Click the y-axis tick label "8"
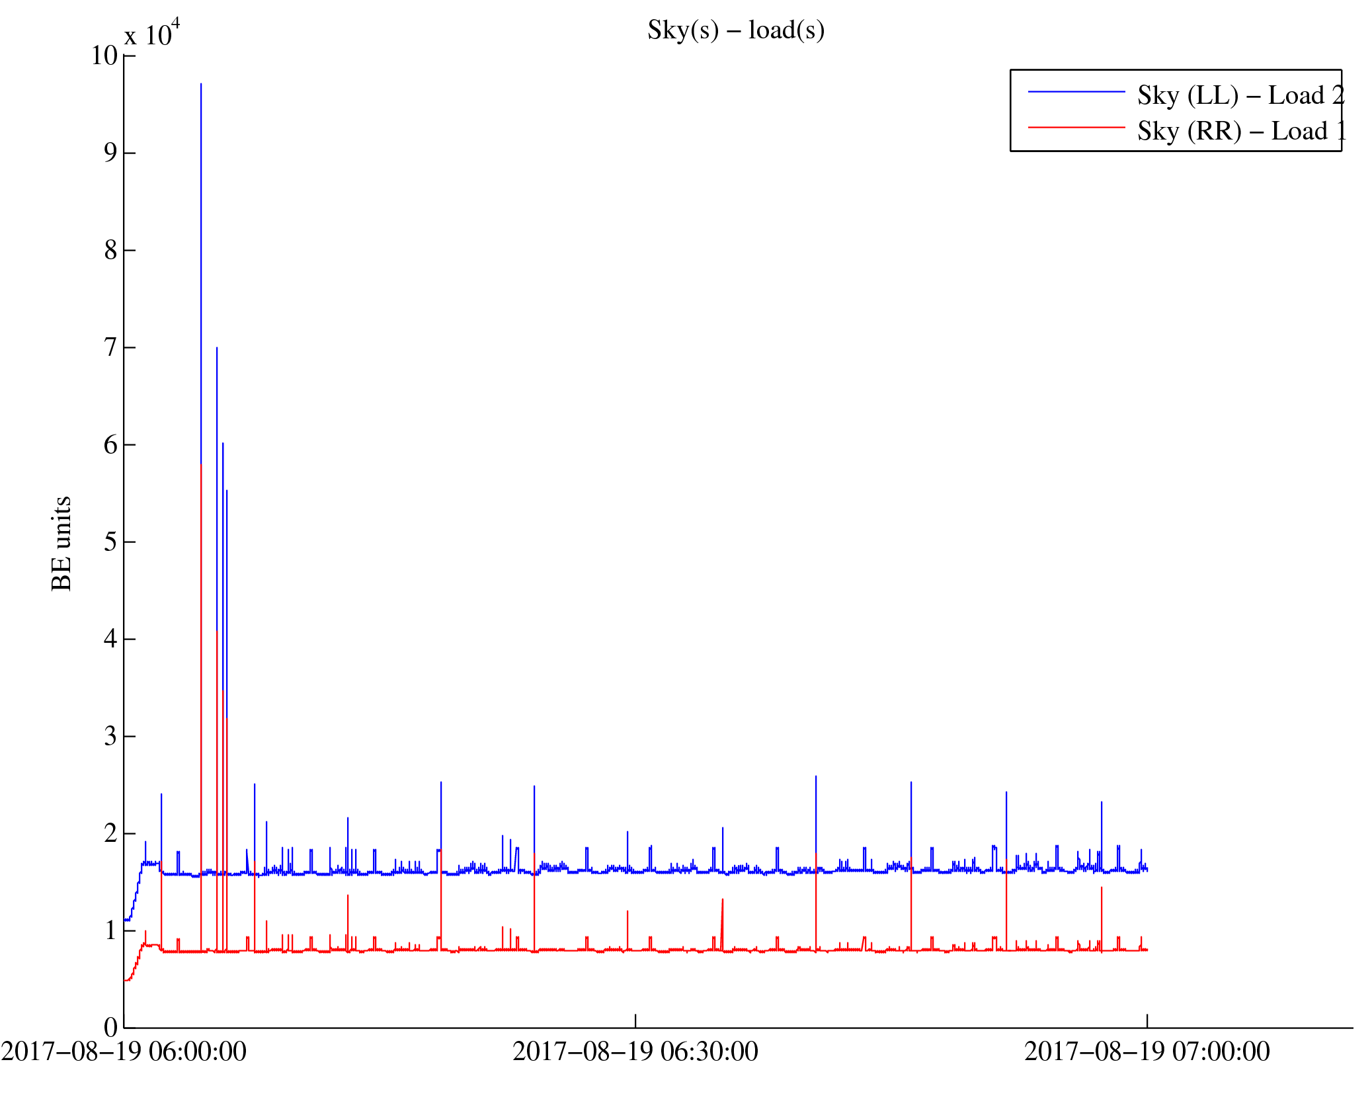 [110, 250]
